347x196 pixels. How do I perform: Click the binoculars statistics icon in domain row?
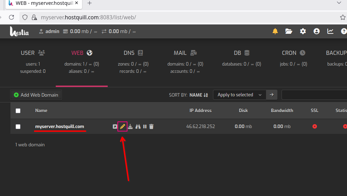pyautogui.click(x=138, y=127)
